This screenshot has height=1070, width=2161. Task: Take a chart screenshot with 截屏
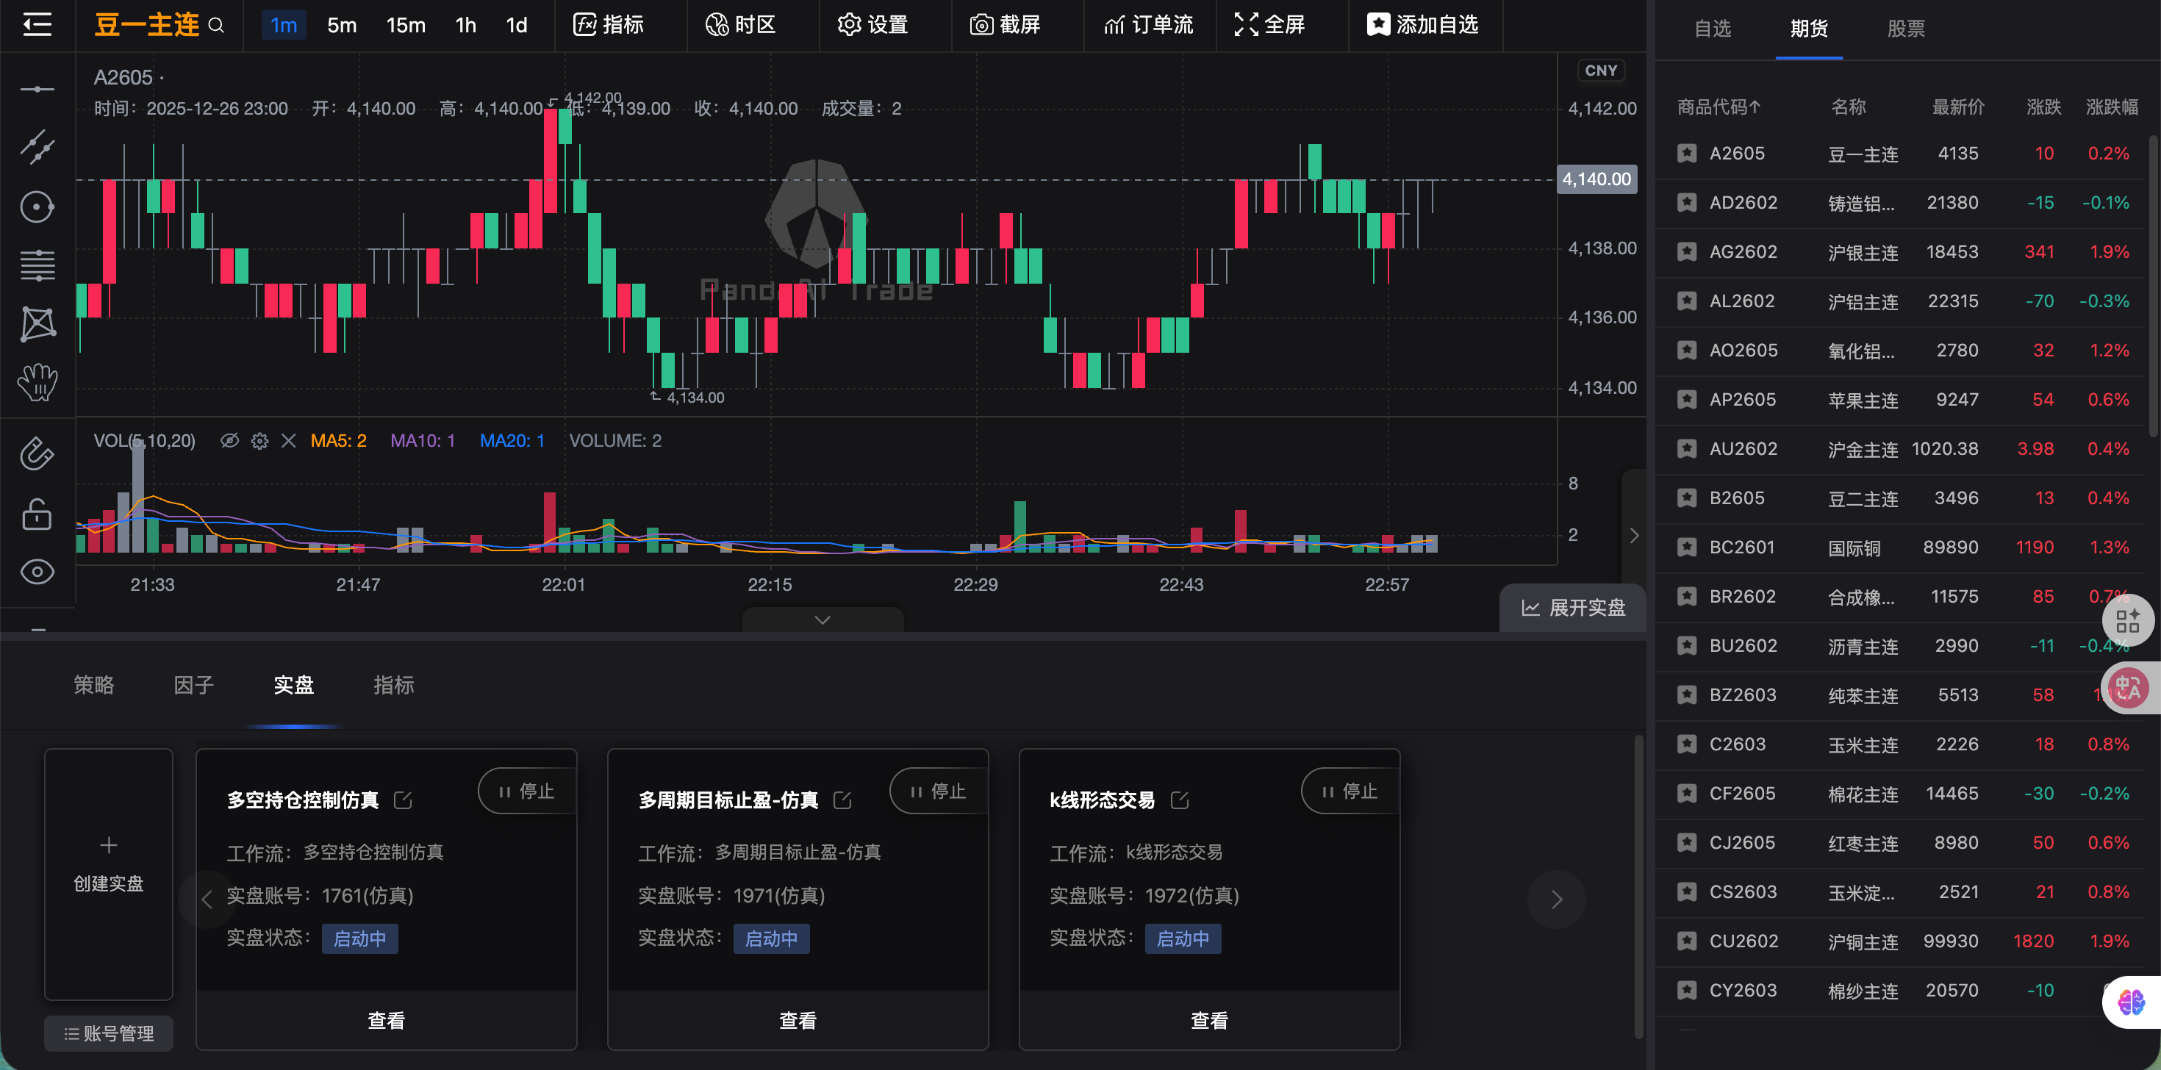tap(1005, 24)
